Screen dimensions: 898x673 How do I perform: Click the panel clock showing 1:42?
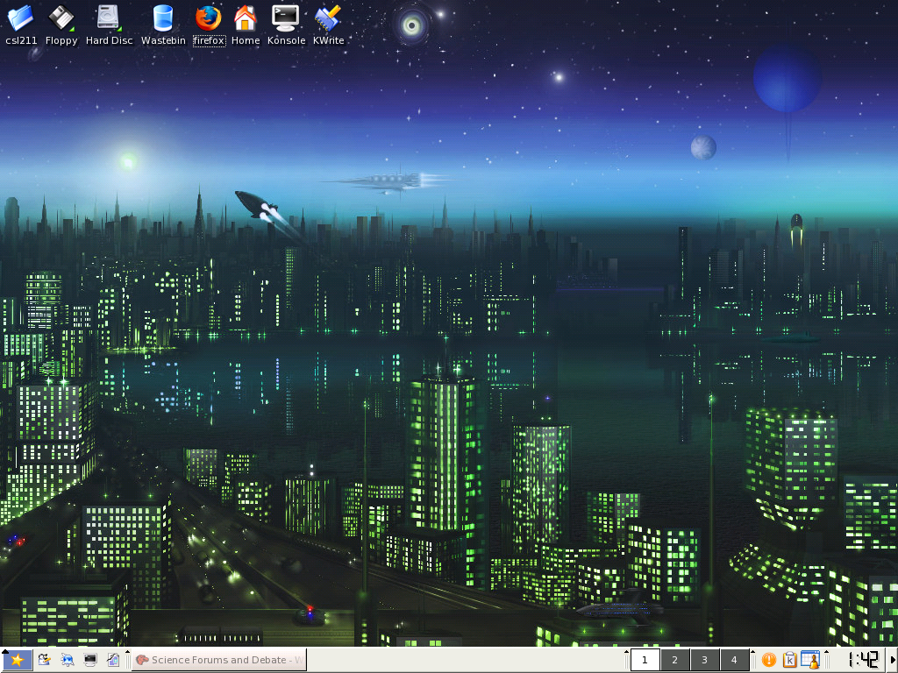coord(863,660)
